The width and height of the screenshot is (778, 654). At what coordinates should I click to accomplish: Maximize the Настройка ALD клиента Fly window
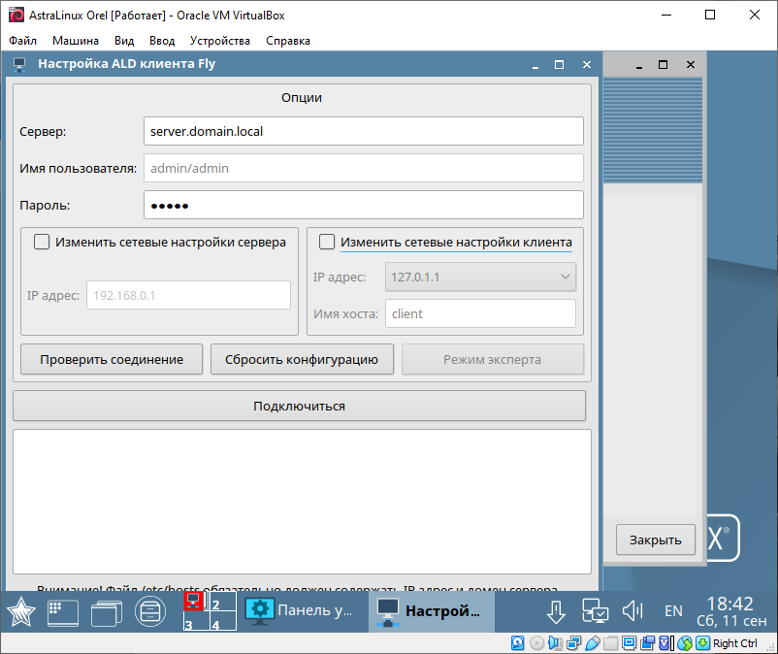pos(559,64)
